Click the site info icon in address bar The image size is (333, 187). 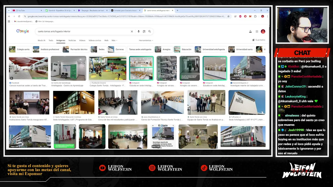(x=25, y=16)
